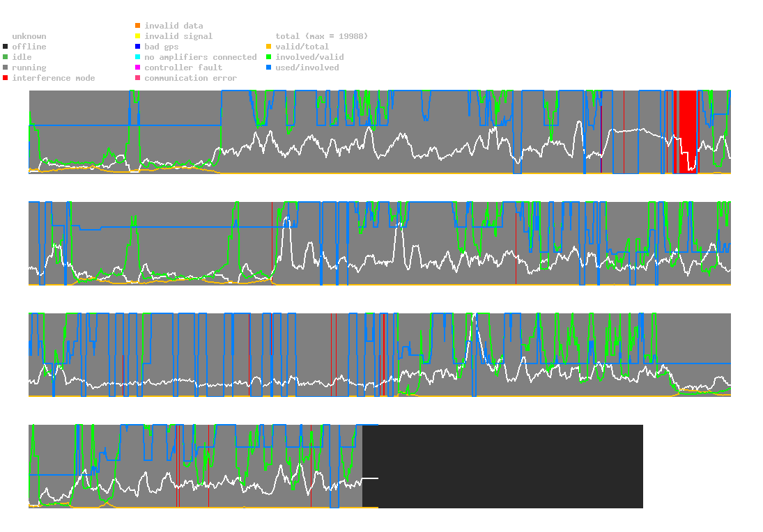Click the 'communication error' legend text
The image size is (763, 532).
[x=191, y=78]
